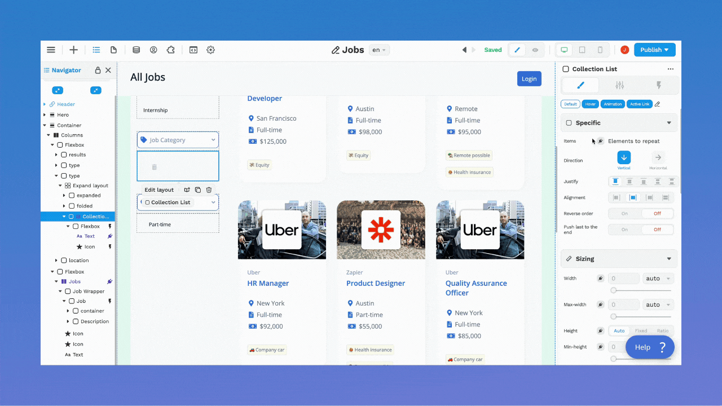The image size is (722, 406).
Task: Select desktop breakpoint icon
Action: (563, 50)
